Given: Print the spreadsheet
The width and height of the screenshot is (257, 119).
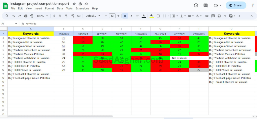Looking at the screenshot, I should coord(26,16).
